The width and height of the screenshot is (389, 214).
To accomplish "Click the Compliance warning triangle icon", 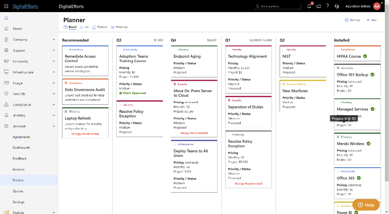I will coord(6,105).
